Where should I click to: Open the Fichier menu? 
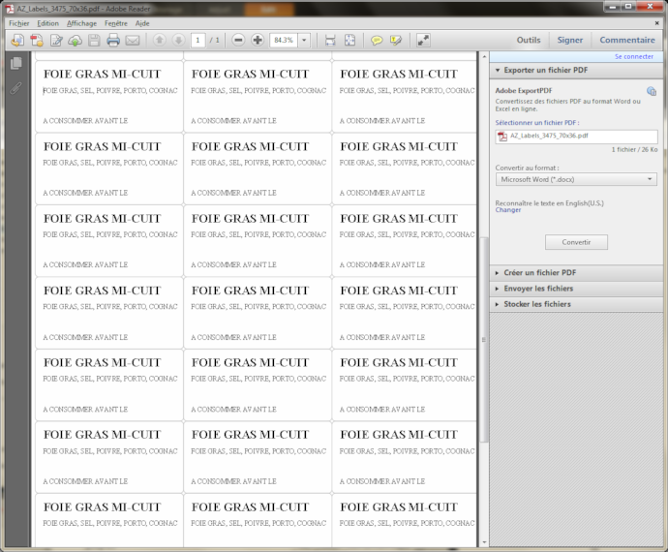coord(19,23)
